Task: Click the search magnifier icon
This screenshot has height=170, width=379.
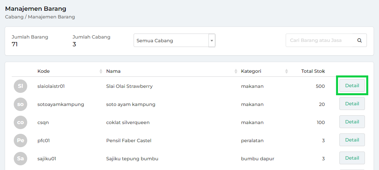Action: 360,40
